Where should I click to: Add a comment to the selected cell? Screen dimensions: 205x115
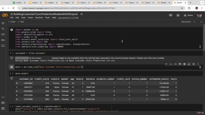pyautogui.click(x=180, y=64)
